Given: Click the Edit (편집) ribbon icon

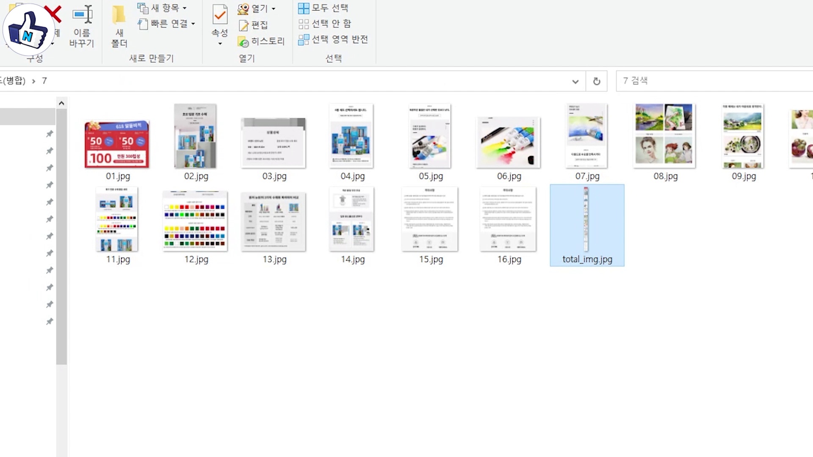Looking at the screenshot, I should point(253,25).
